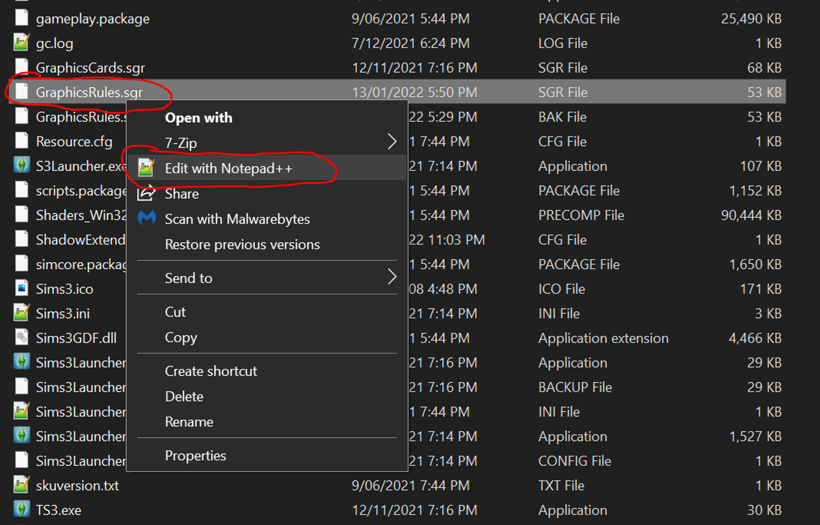Choose Open with from context menu
This screenshot has width=820, height=525.
tap(198, 118)
